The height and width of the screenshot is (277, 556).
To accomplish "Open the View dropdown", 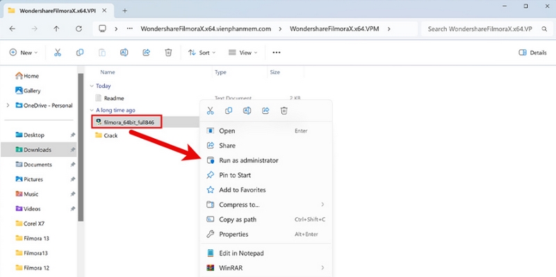I will point(243,53).
